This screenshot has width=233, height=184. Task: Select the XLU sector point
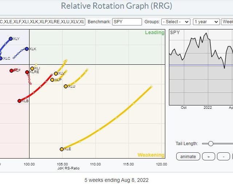point(66,86)
